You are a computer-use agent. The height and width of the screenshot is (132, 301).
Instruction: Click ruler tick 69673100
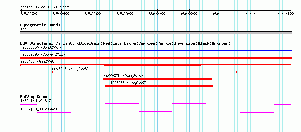point(286,14)
